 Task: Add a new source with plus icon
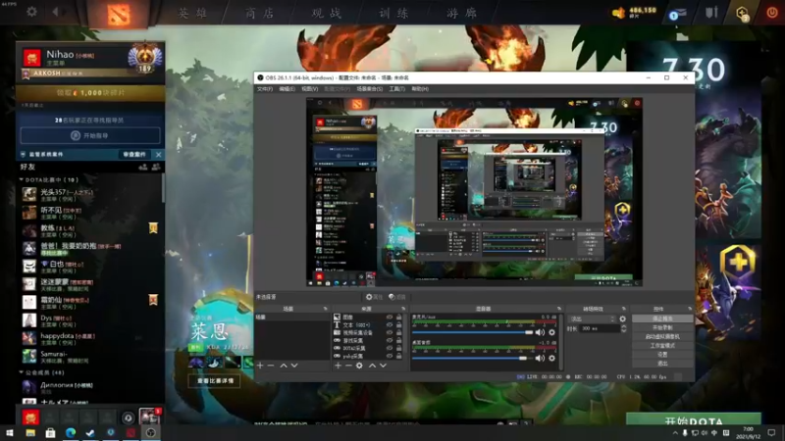pyautogui.click(x=338, y=366)
